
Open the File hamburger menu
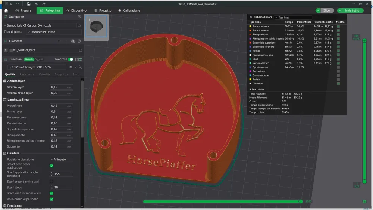click(9, 4)
